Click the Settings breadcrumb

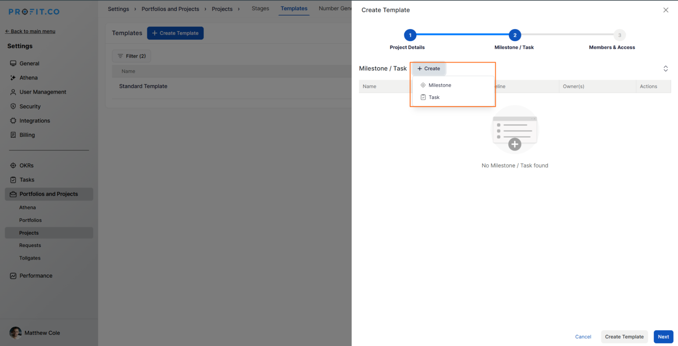coord(118,9)
